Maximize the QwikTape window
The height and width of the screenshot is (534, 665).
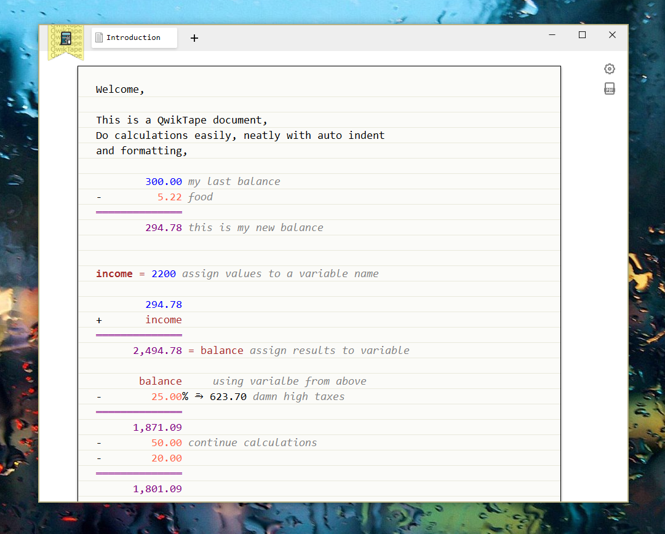[583, 35]
